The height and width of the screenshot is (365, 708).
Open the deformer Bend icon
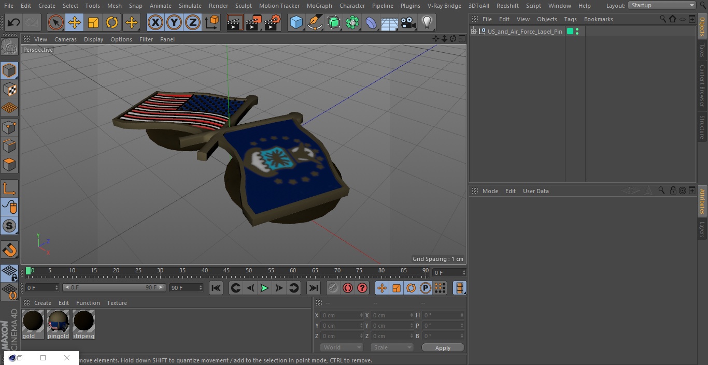371,22
